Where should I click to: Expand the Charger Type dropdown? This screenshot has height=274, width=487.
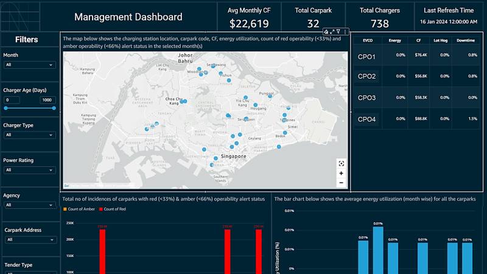(x=29, y=135)
